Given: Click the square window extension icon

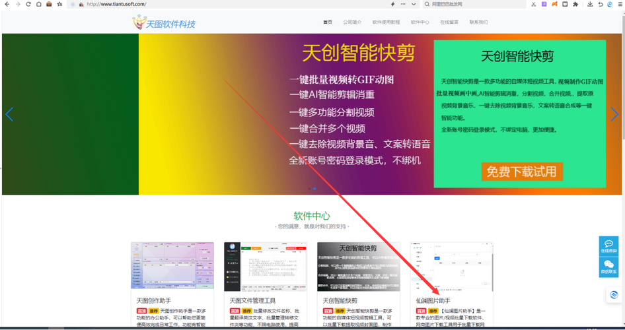Looking at the screenshot, I should (565, 4).
